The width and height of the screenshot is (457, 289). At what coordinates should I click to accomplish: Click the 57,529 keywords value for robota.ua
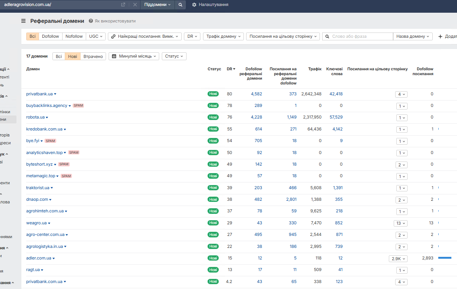pos(336,117)
